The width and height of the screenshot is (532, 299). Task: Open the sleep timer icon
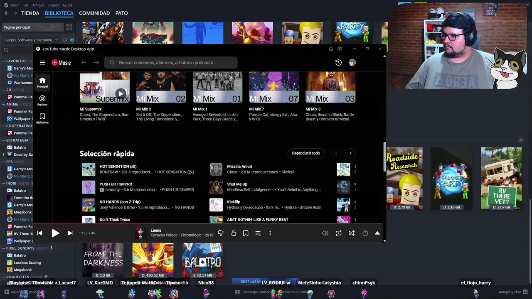[365, 233]
